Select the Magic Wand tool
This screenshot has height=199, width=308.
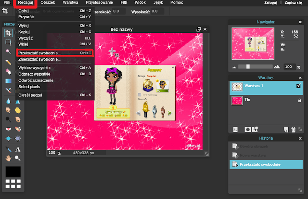pyautogui.click(x=8, y=52)
